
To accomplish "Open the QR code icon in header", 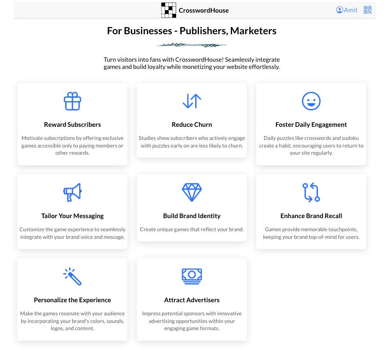I will (367, 10).
